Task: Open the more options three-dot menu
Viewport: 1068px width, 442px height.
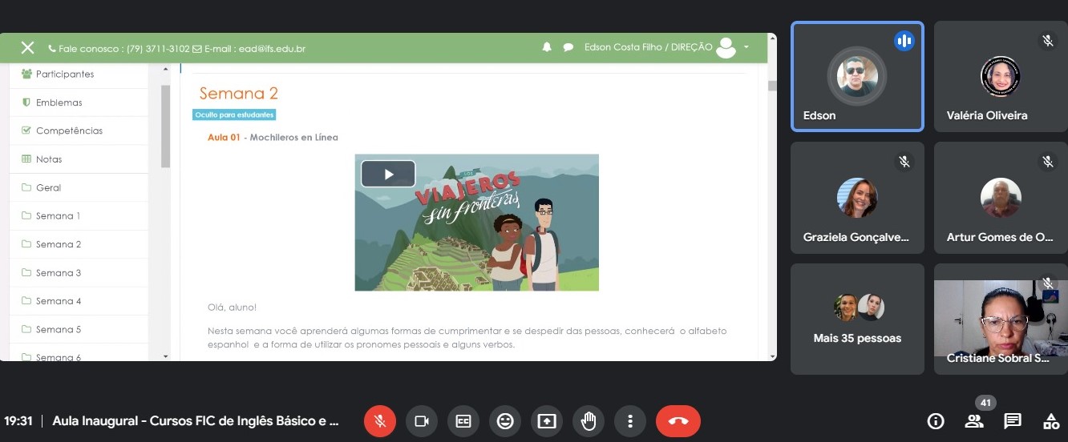Action: (x=630, y=421)
